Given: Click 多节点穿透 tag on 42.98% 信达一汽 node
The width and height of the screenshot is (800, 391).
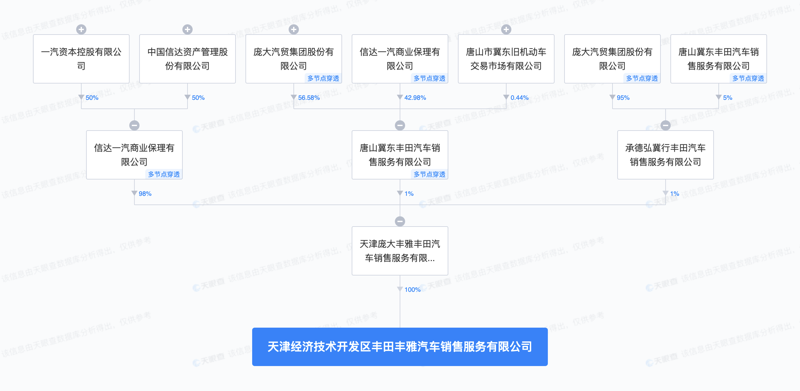Looking at the screenshot, I should pyautogui.click(x=429, y=78).
